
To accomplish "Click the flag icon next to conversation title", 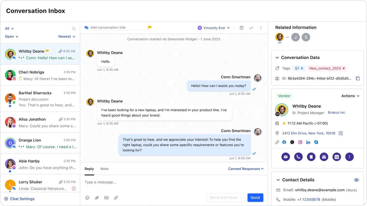I will click(149, 27).
